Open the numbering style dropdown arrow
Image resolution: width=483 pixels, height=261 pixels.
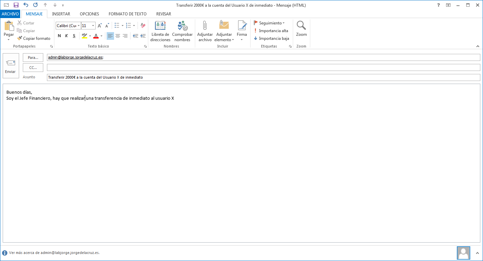point(134,26)
